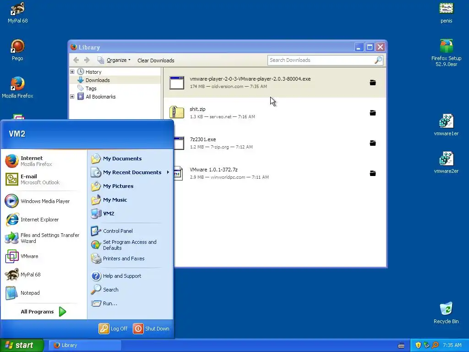Open E-mail Microsoft Outlook in Start menu
This screenshot has height=352, width=469.
44,179
